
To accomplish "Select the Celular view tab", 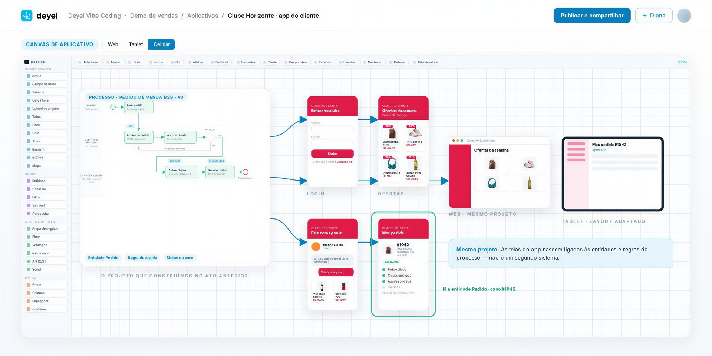I will [162, 44].
